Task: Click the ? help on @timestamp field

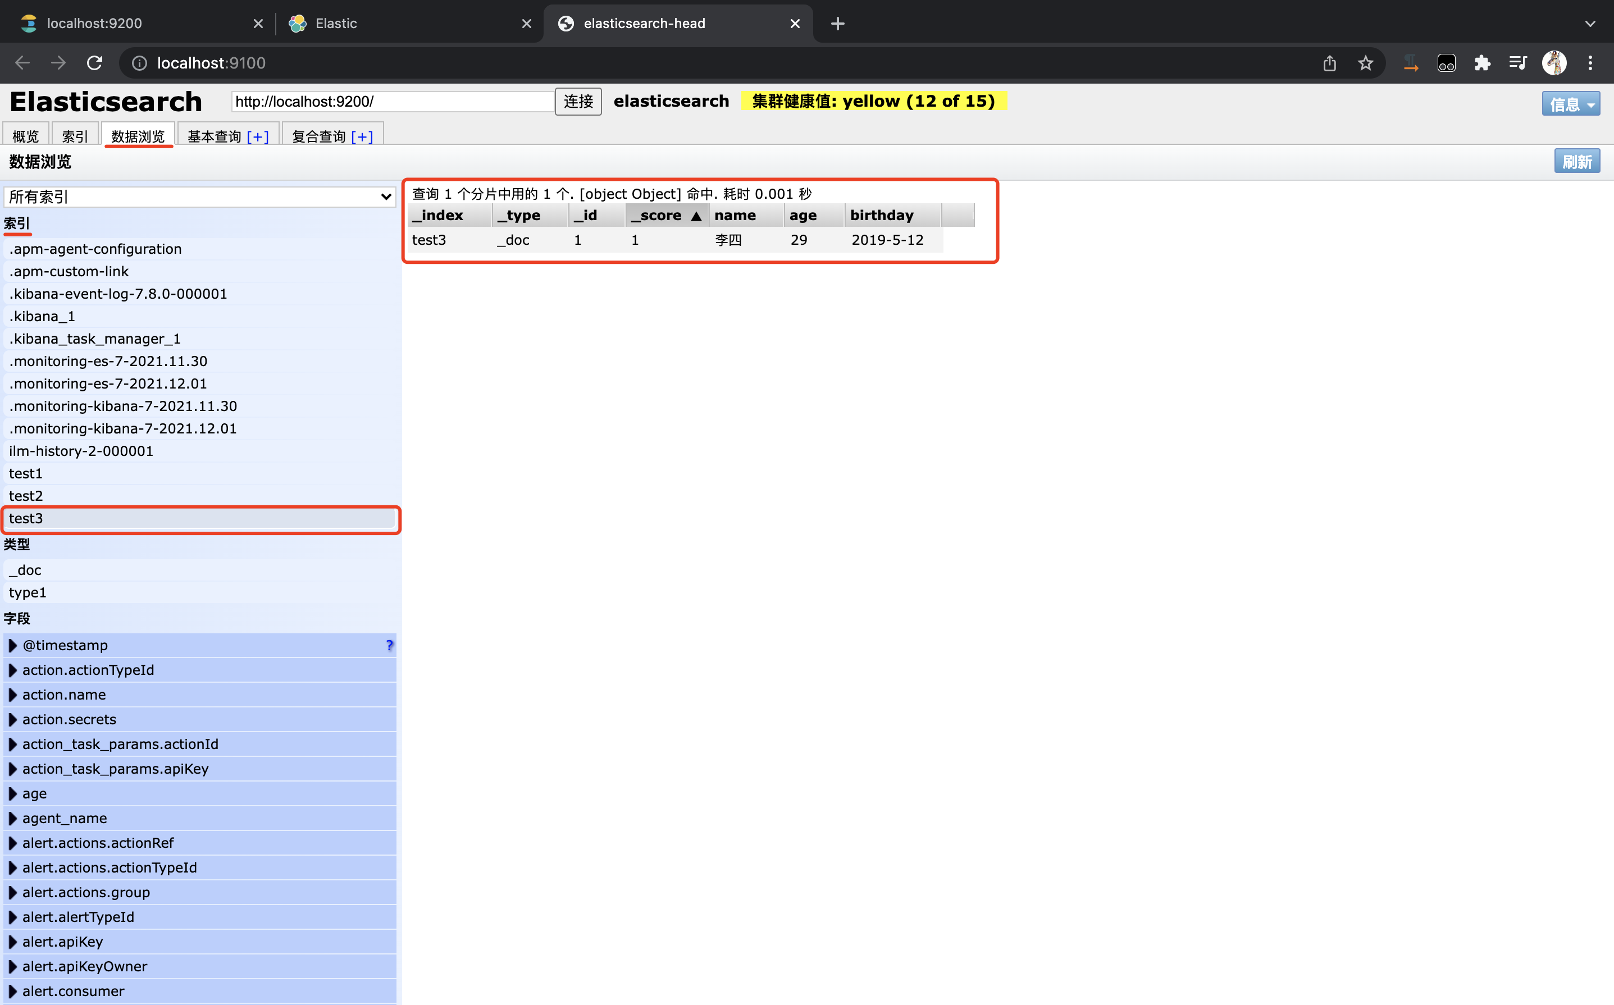Action: coord(390,646)
